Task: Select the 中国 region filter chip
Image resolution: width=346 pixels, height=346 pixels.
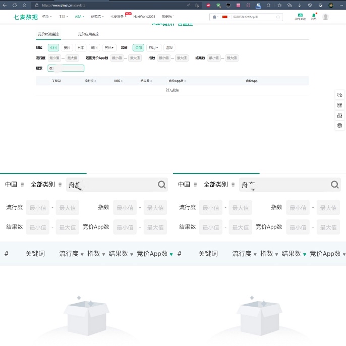Action: click(x=53, y=47)
